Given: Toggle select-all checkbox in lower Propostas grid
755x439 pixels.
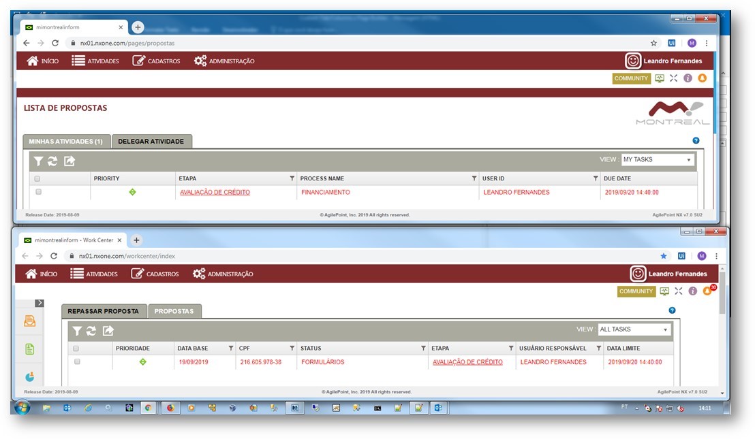Looking at the screenshot, I should 76,348.
